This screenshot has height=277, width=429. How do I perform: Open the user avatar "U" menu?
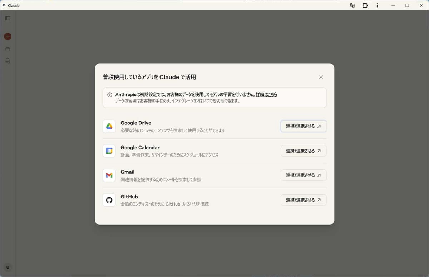click(x=8, y=267)
